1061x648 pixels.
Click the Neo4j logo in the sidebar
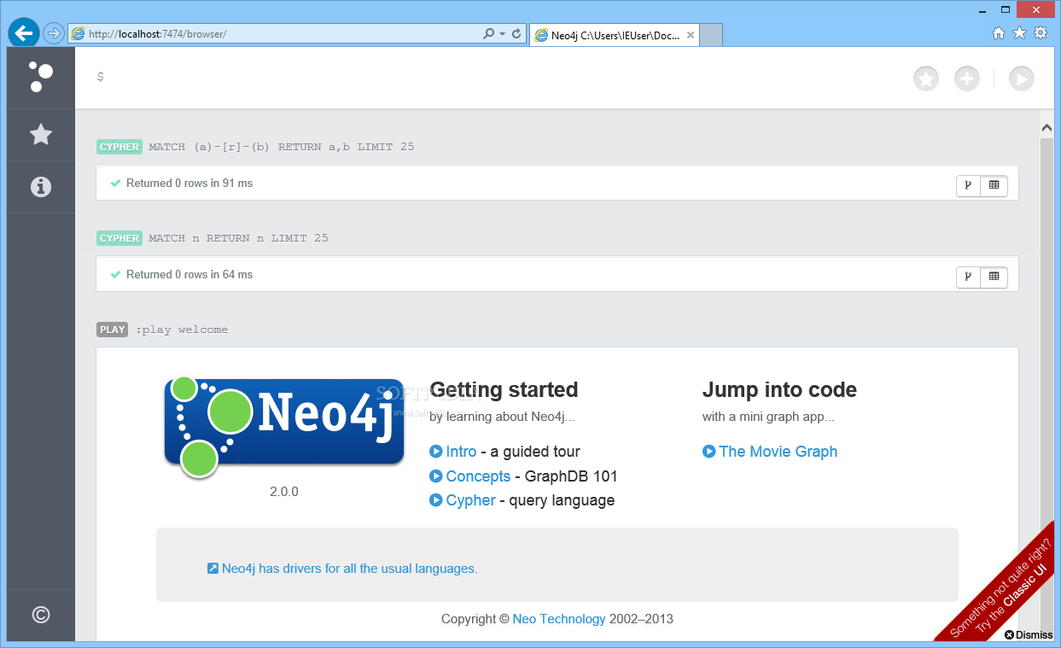pos(40,77)
